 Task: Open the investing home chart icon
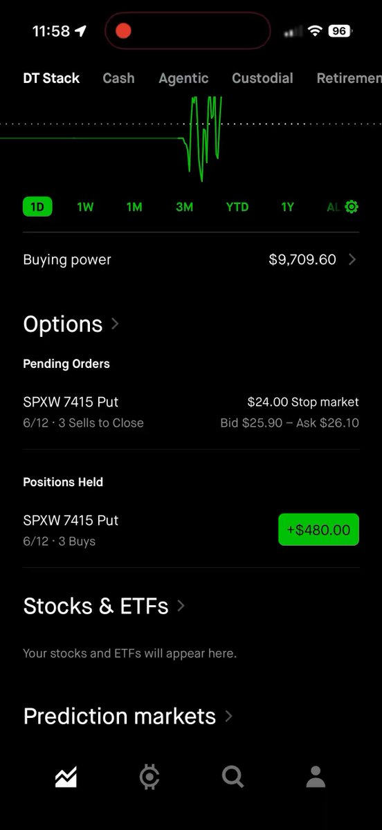(66, 777)
